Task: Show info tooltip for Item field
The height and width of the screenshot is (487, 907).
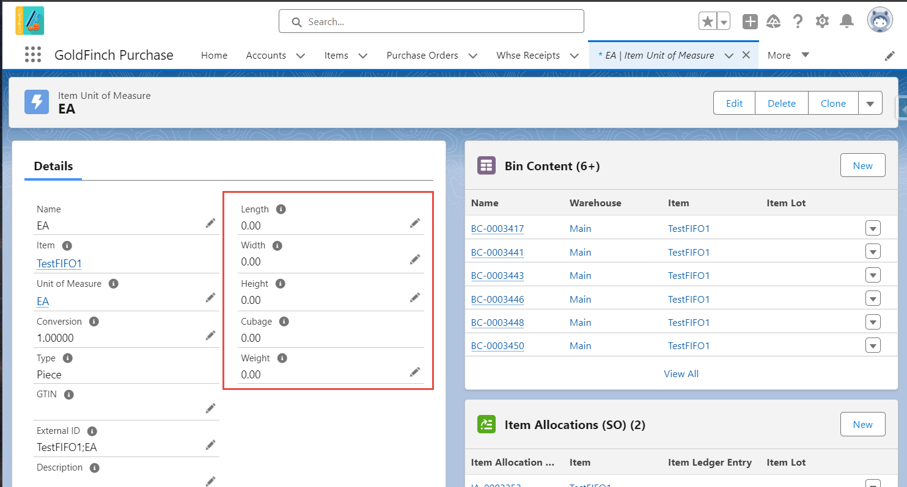Action: click(x=67, y=245)
